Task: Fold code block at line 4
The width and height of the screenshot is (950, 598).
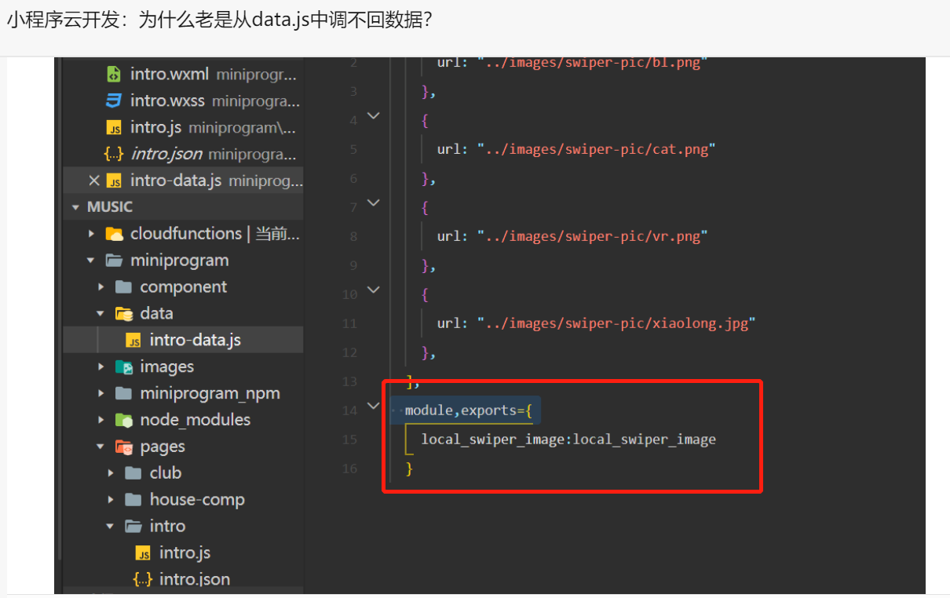Action: click(374, 115)
